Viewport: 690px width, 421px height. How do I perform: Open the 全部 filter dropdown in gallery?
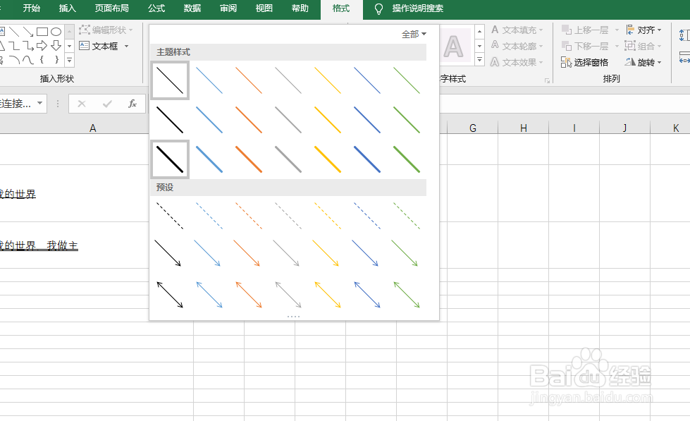414,34
